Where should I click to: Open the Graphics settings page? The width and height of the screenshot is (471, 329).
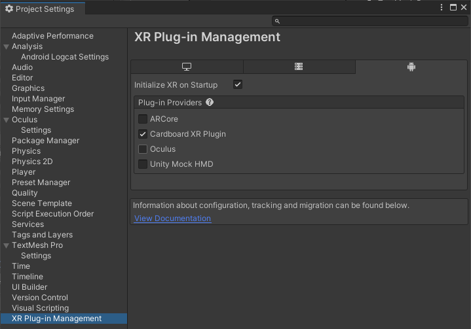pos(28,88)
